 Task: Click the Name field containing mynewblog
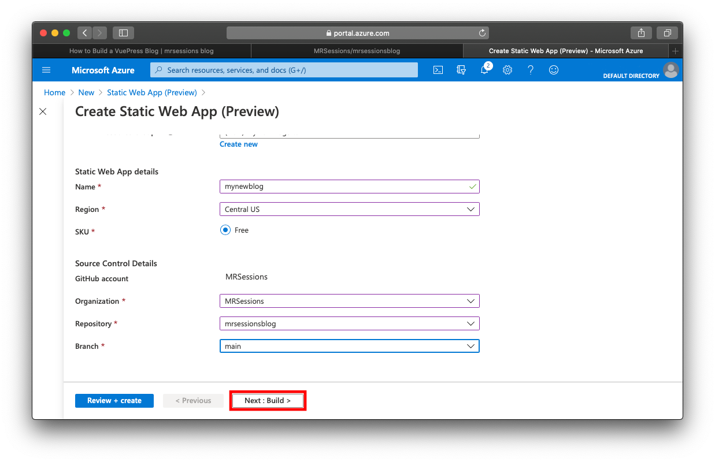click(350, 187)
